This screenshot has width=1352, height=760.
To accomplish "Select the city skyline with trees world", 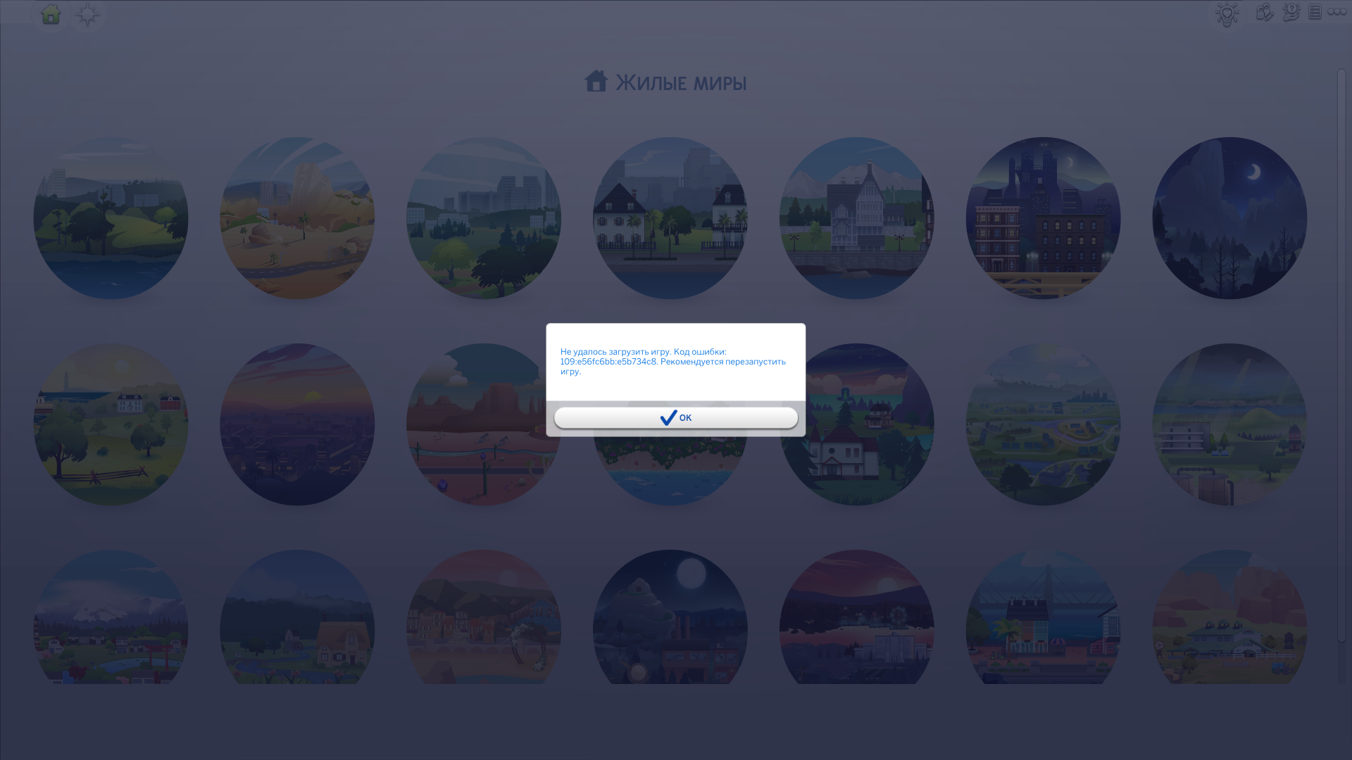I will click(x=484, y=218).
